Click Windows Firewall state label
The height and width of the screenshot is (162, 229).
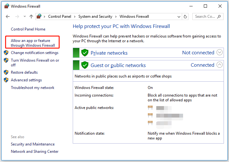coord(94,88)
